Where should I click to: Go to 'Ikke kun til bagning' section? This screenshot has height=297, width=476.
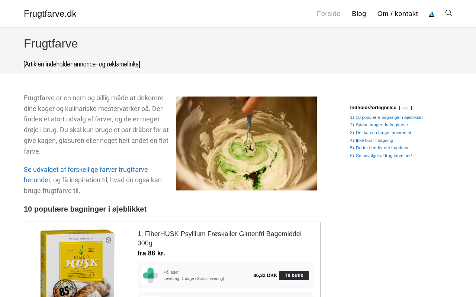point(374,140)
